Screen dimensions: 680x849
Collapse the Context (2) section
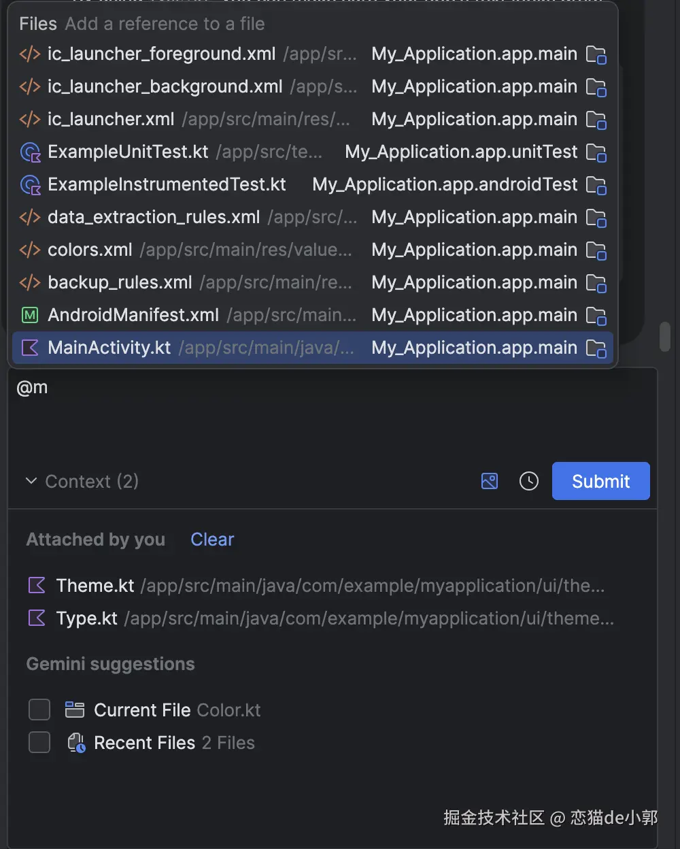point(31,481)
